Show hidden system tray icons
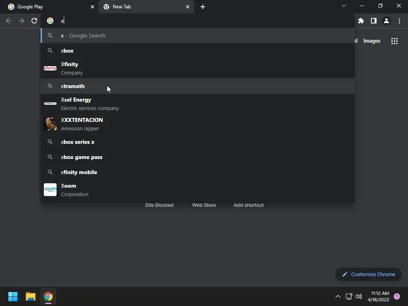This screenshot has height=306, width=408. [x=338, y=296]
